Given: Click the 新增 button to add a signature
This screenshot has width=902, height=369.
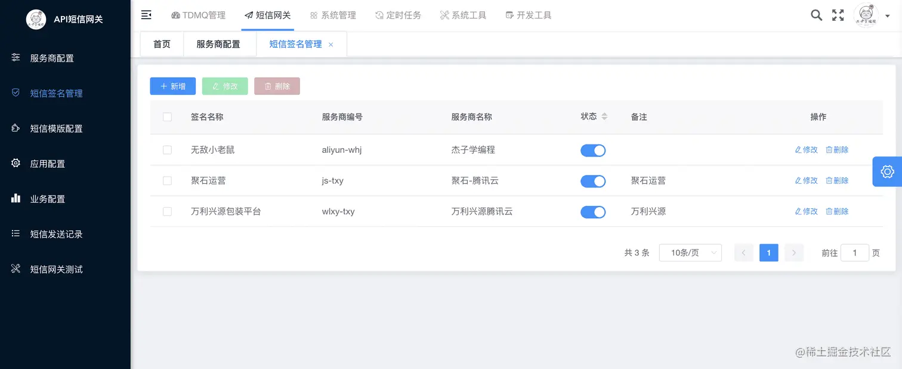Looking at the screenshot, I should point(172,86).
